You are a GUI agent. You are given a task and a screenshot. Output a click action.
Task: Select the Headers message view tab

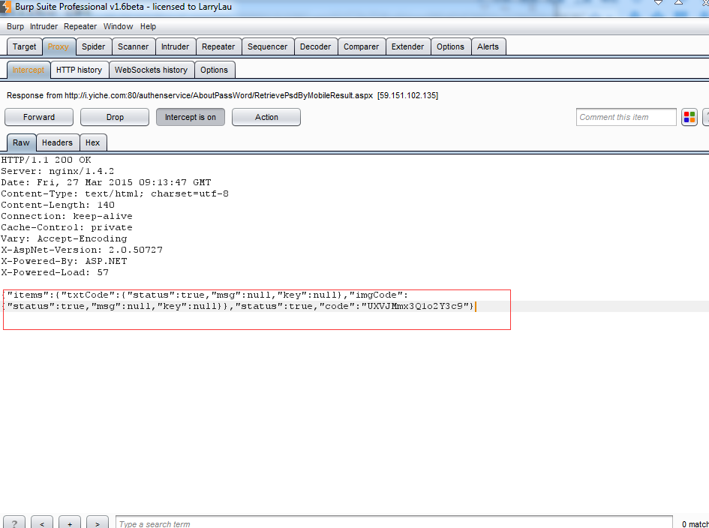click(58, 142)
